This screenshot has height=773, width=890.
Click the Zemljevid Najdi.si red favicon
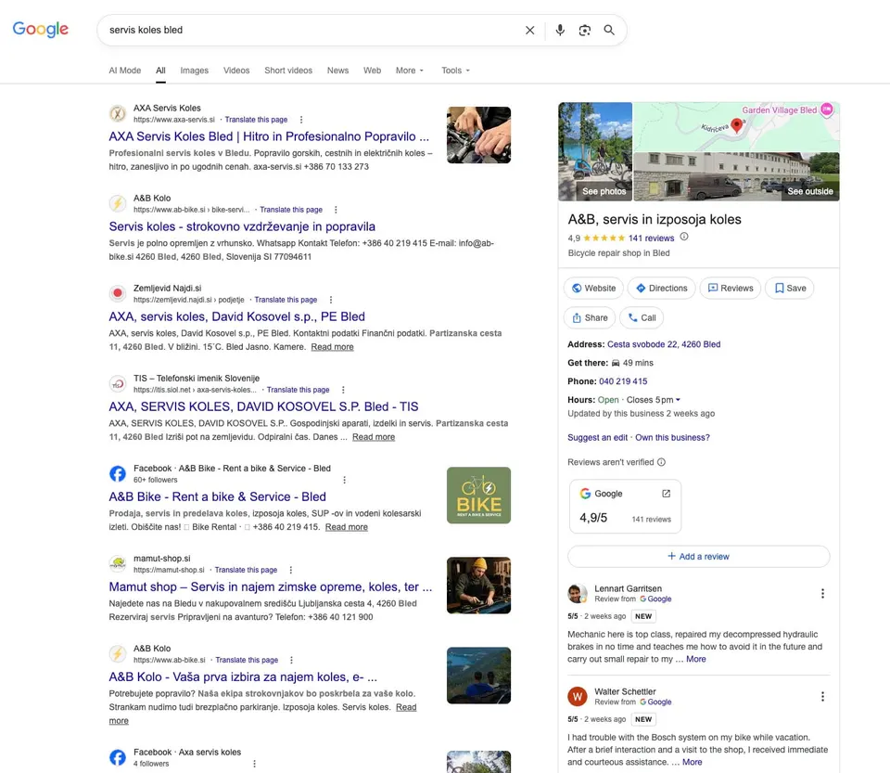(118, 293)
